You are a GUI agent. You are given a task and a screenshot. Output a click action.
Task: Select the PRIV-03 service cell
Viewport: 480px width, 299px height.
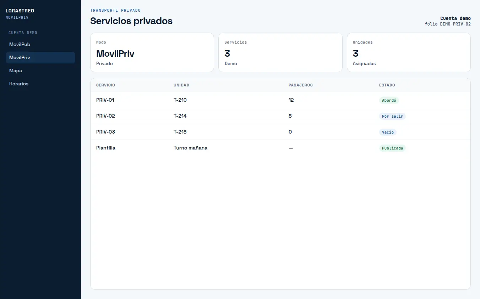pos(105,132)
